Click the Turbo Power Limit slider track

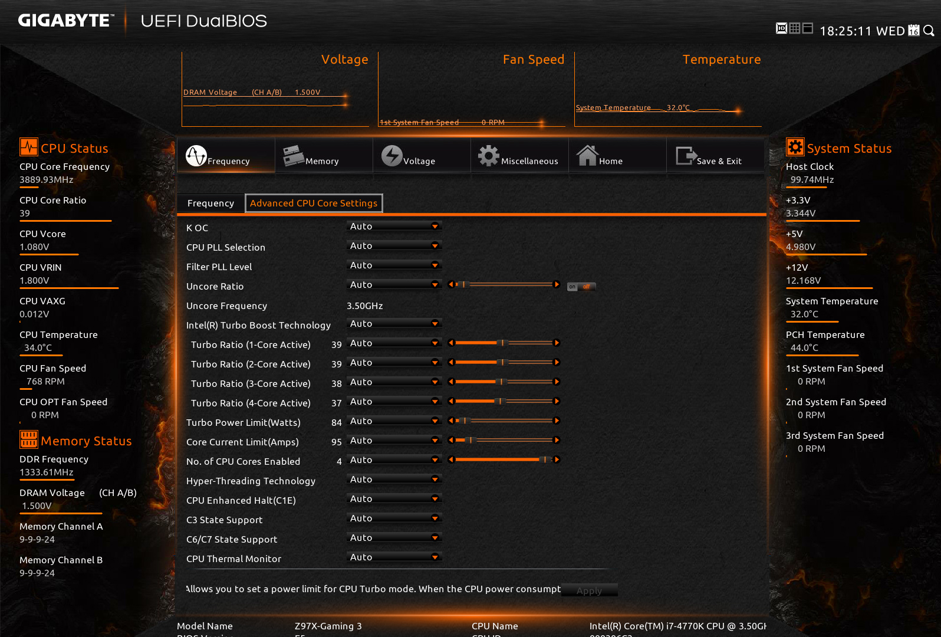point(504,421)
